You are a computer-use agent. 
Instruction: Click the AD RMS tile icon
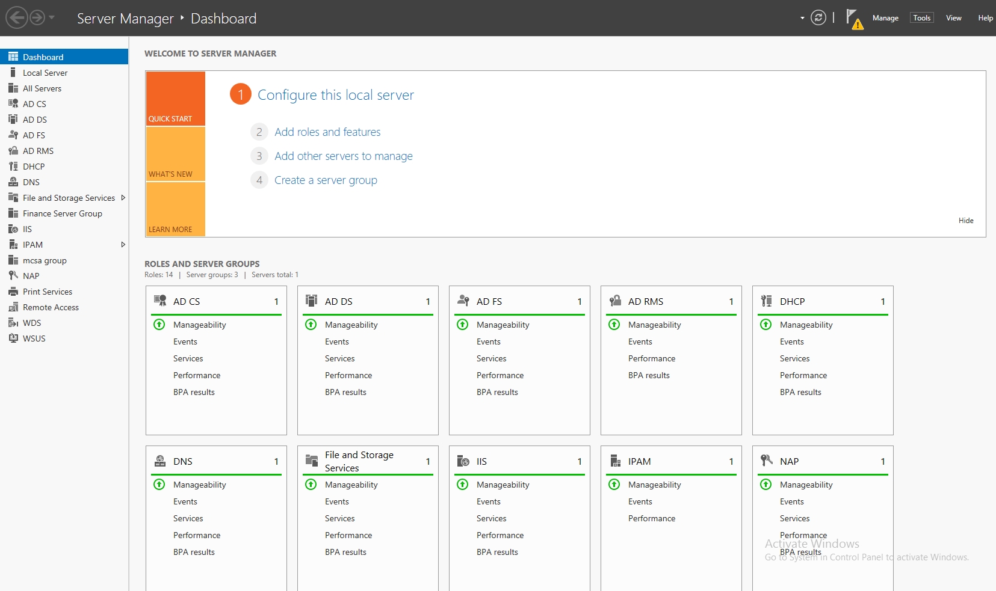click(x=614, y=301)
